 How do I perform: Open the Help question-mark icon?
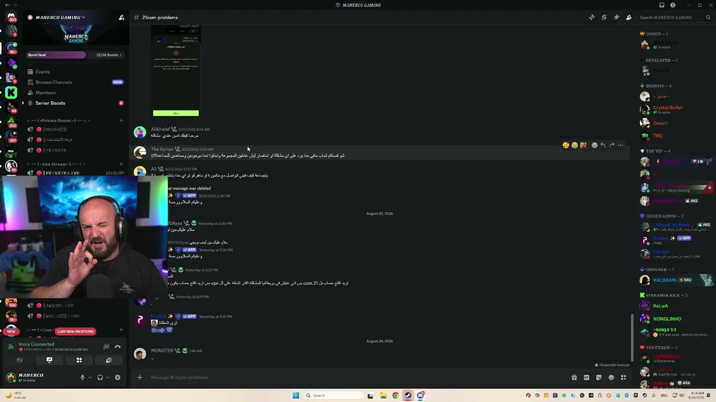pos(673,5)
